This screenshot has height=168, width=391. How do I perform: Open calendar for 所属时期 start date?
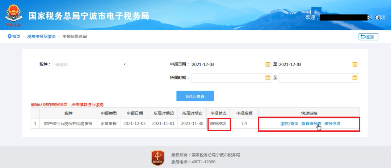click(268, 78)
